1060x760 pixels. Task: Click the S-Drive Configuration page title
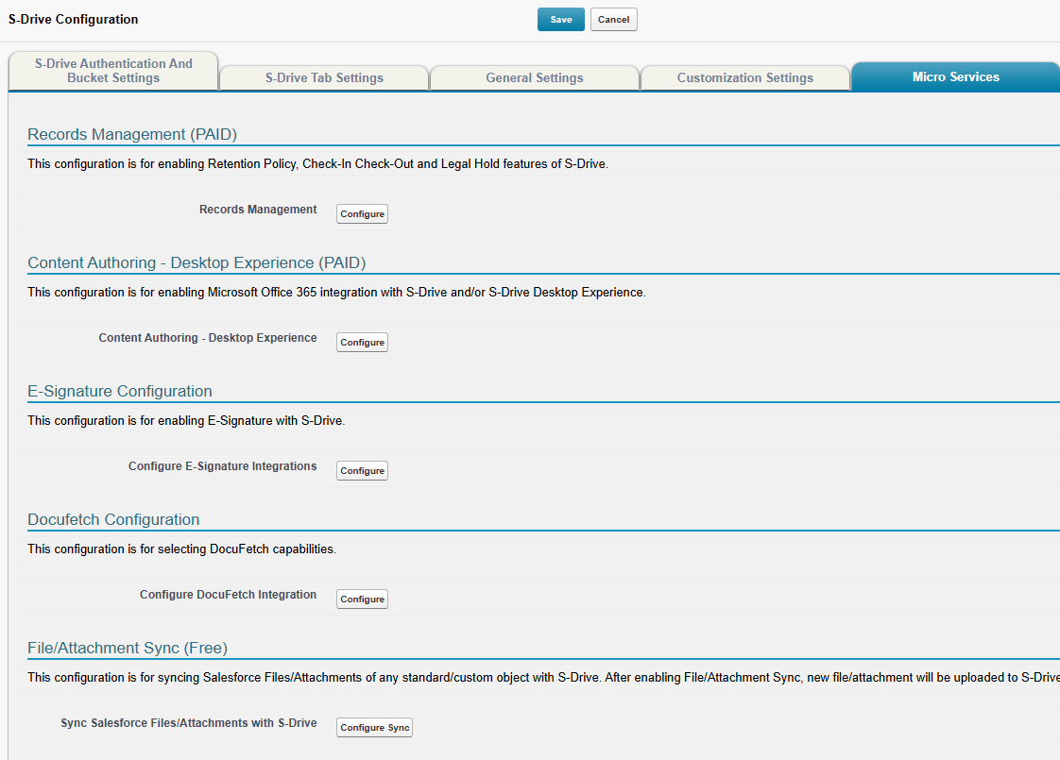[x=73, y=20]
